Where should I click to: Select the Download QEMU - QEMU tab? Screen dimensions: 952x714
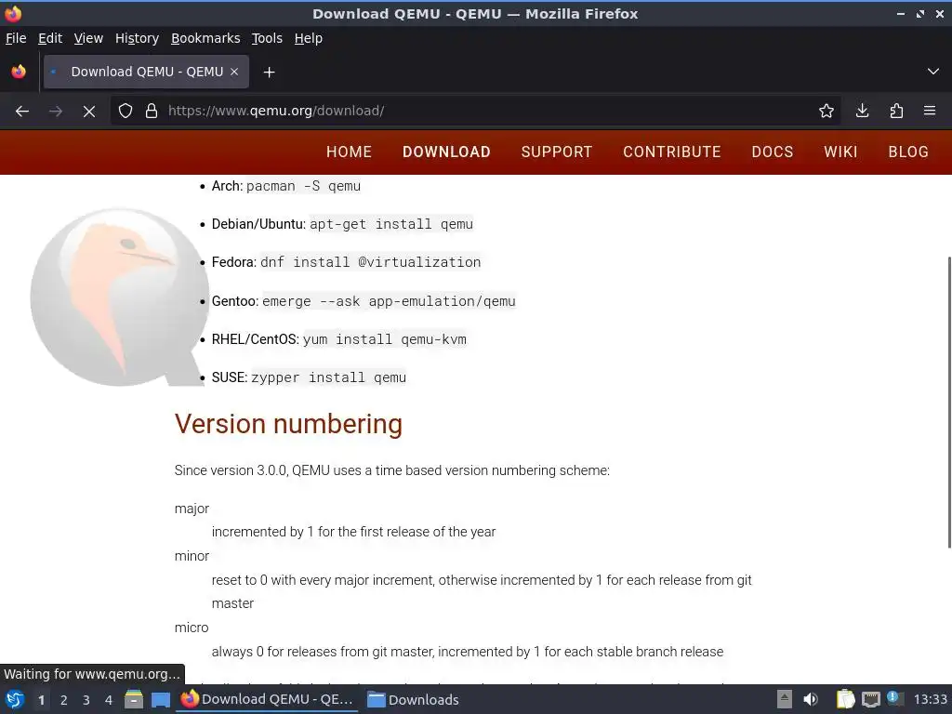coord(146,72)
